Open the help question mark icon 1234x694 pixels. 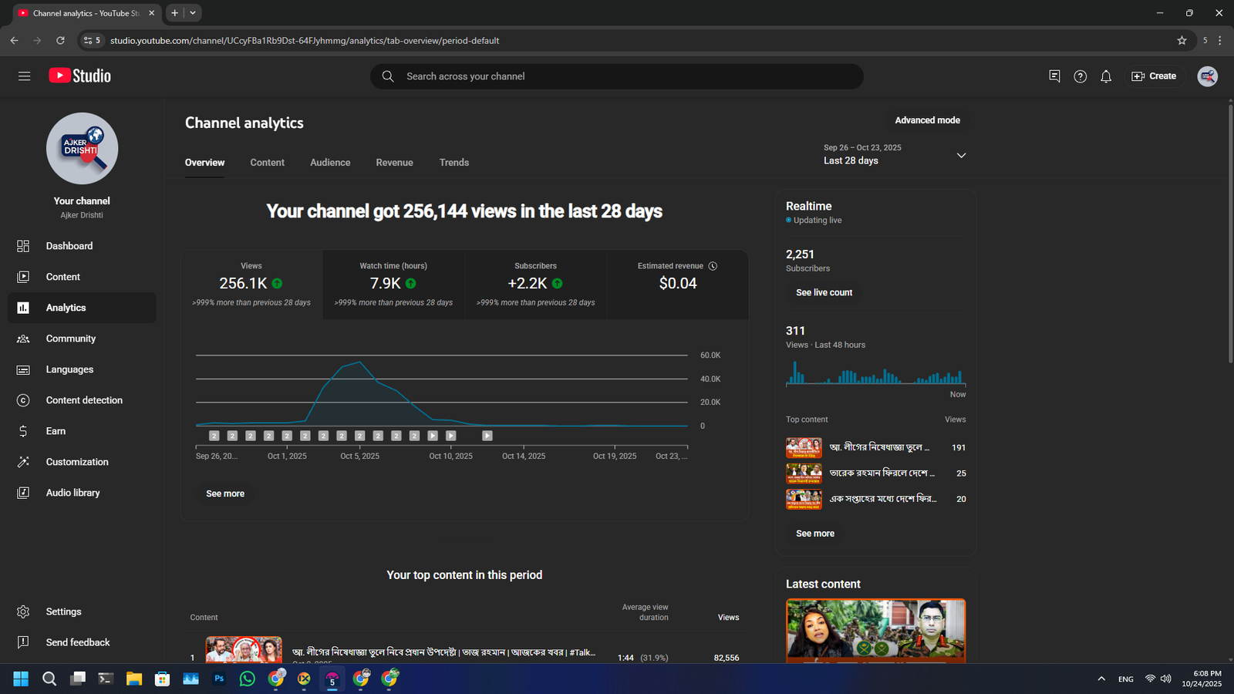1080,76
